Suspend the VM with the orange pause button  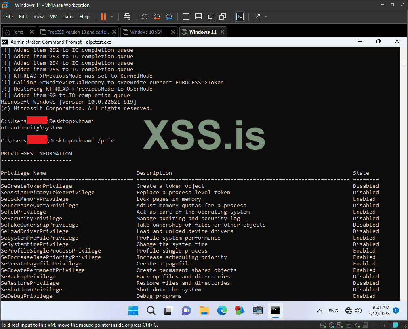click(103, 17)
